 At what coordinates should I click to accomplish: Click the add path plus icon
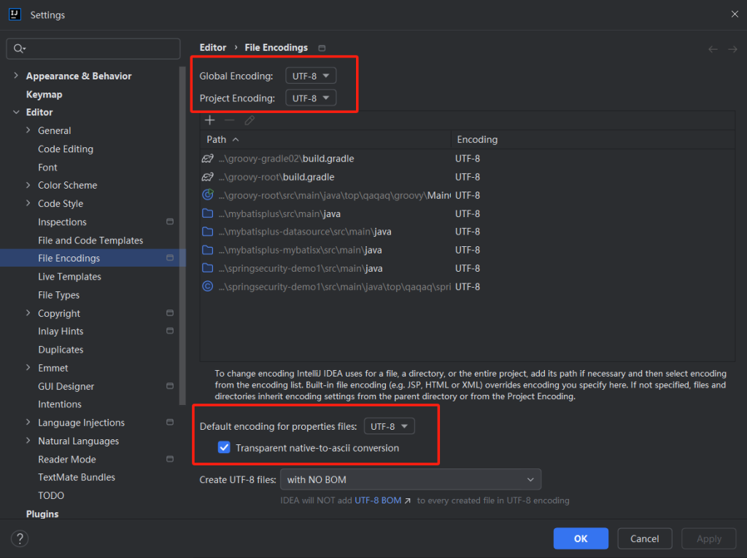(209, 120)
